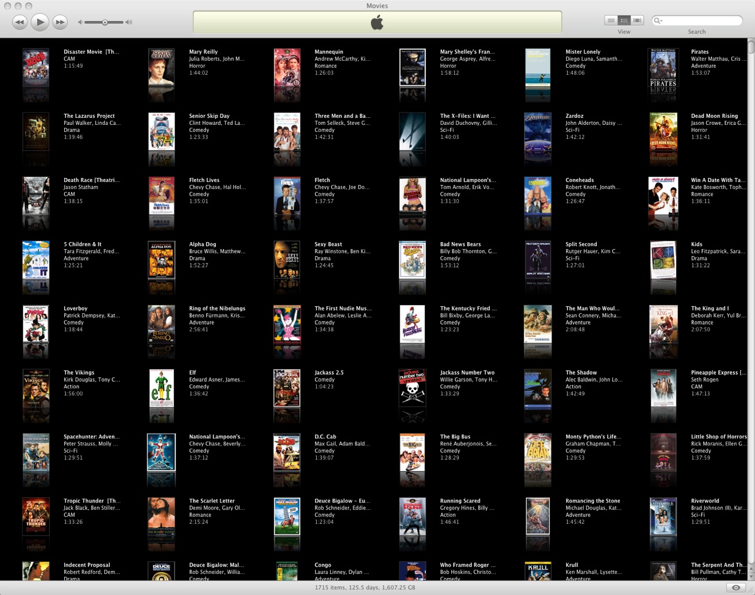Select Mary Reilly poster
Image resolution: width=755 pixels, height=595 pixels.
click(x=161, y=67)
